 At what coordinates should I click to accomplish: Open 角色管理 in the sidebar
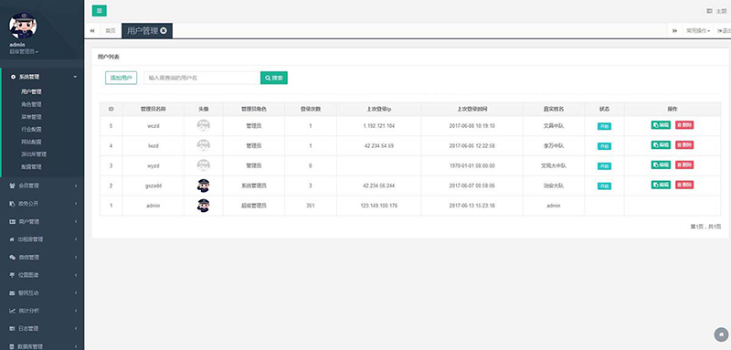point(31,104)
